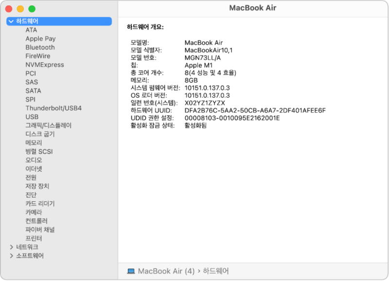The image size is (389, 281).
Task: Open the SATA item
Action: (33, 91)
